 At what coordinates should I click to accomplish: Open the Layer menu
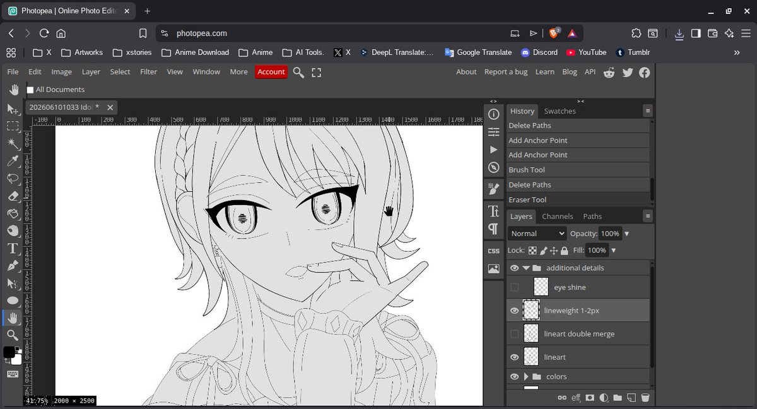tap(91, 72)
